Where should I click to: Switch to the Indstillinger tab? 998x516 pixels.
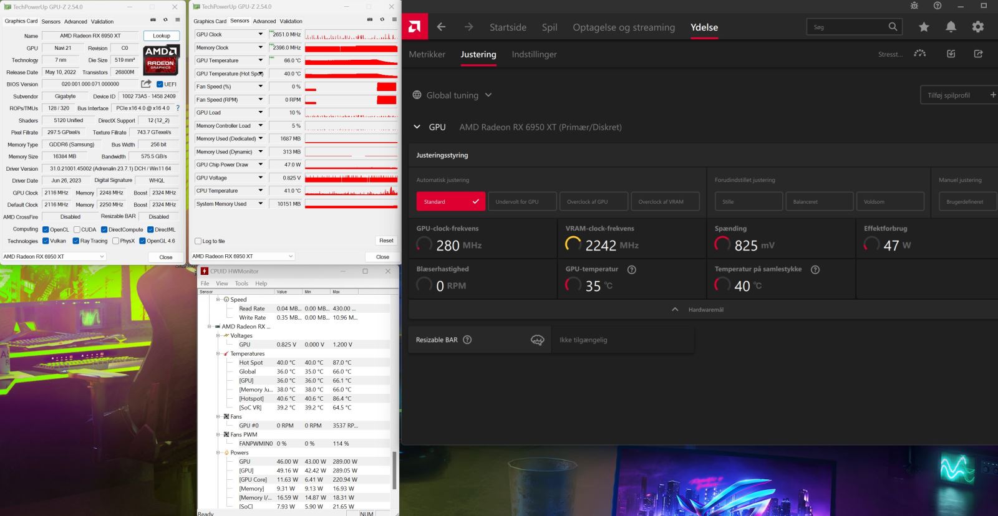[x=535, y=54]
